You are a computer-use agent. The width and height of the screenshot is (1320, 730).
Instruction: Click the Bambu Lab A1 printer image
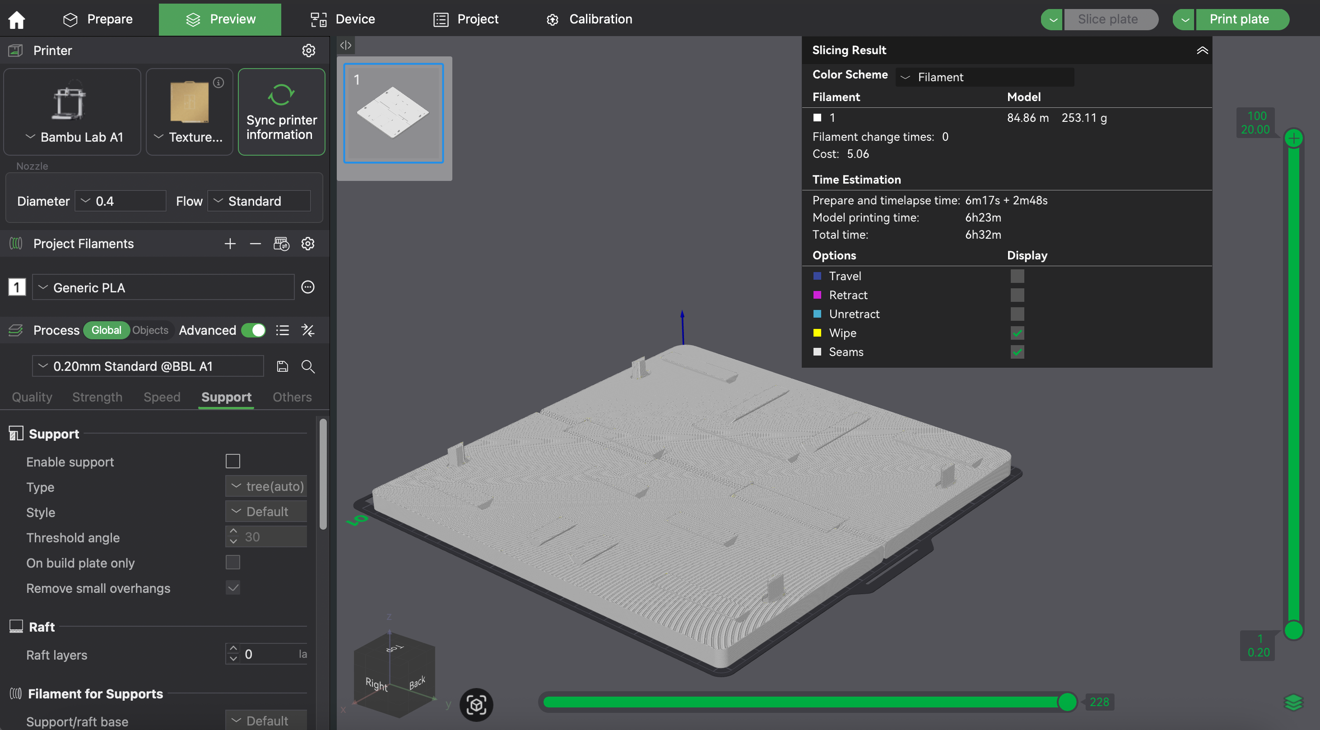point(70,101)
